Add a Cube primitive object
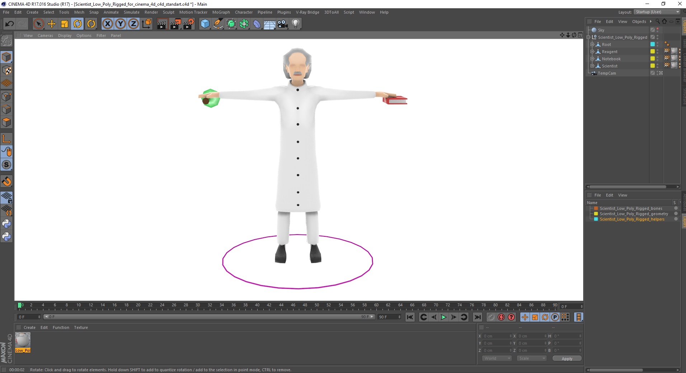Viewport: 686px width, 373px height. pos(205,24)
